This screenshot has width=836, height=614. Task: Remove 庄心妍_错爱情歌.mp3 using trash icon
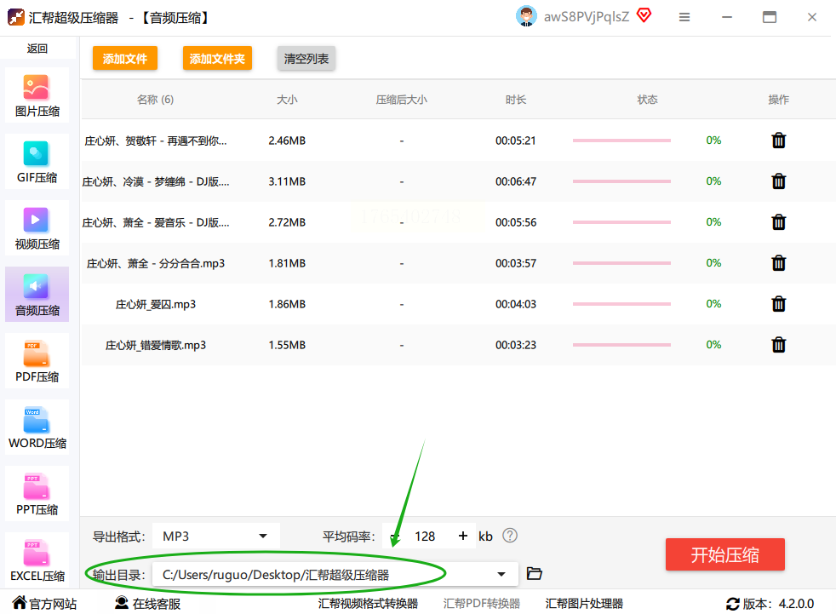point(778,345)
